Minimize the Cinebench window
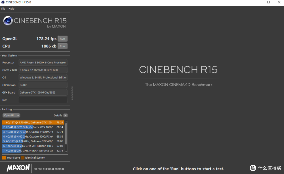The image size is (284, 174). click(258, 2)
